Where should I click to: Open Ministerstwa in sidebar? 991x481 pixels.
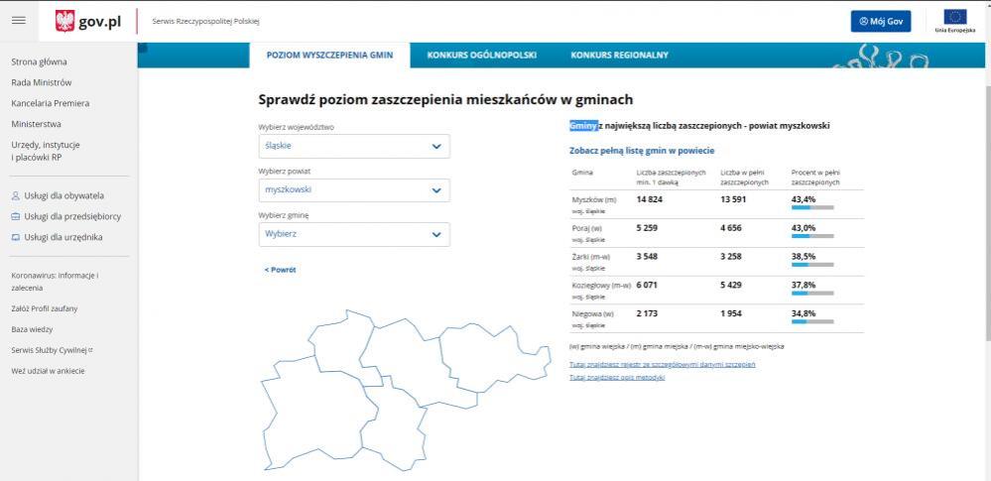36,125
